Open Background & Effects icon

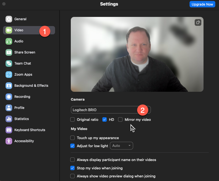(9, 86)
